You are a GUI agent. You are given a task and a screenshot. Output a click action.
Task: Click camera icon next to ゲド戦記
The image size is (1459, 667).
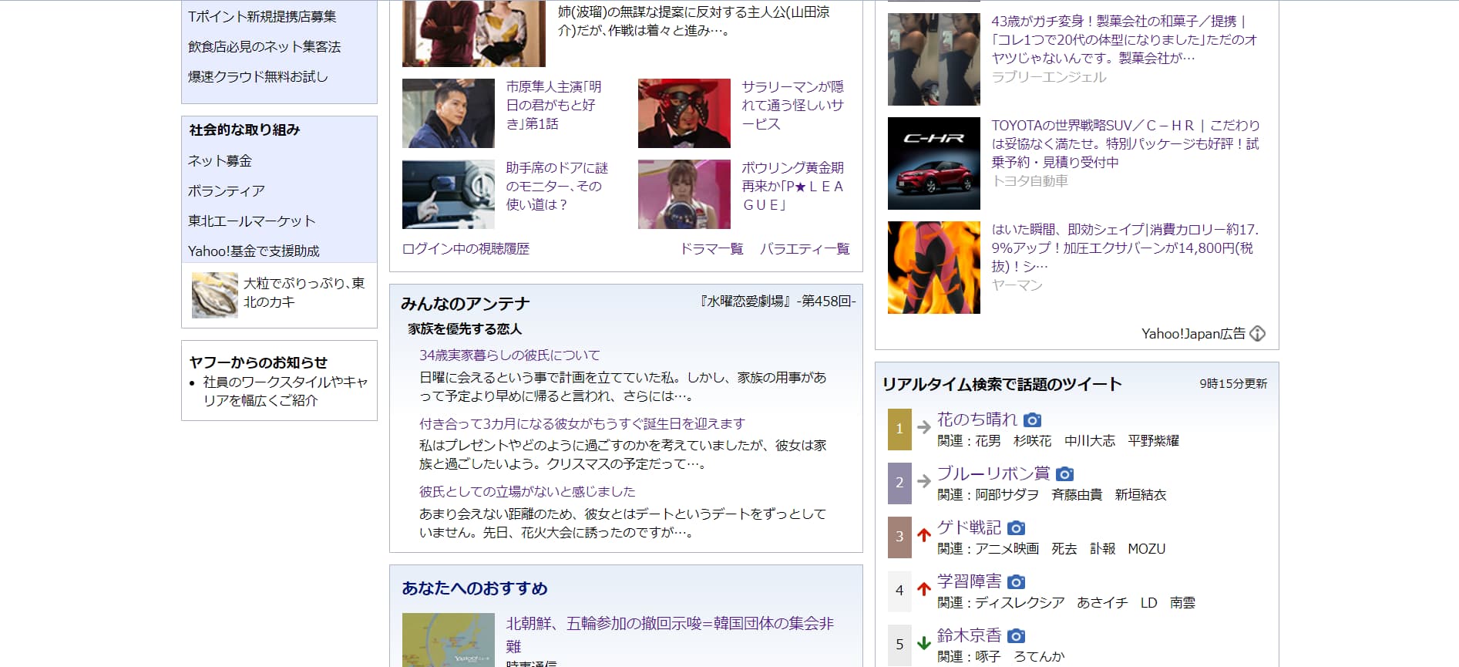(1017, 528)
